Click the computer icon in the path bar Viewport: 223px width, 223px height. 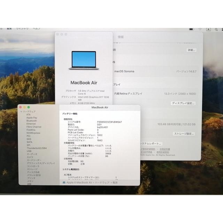point(64,182)
